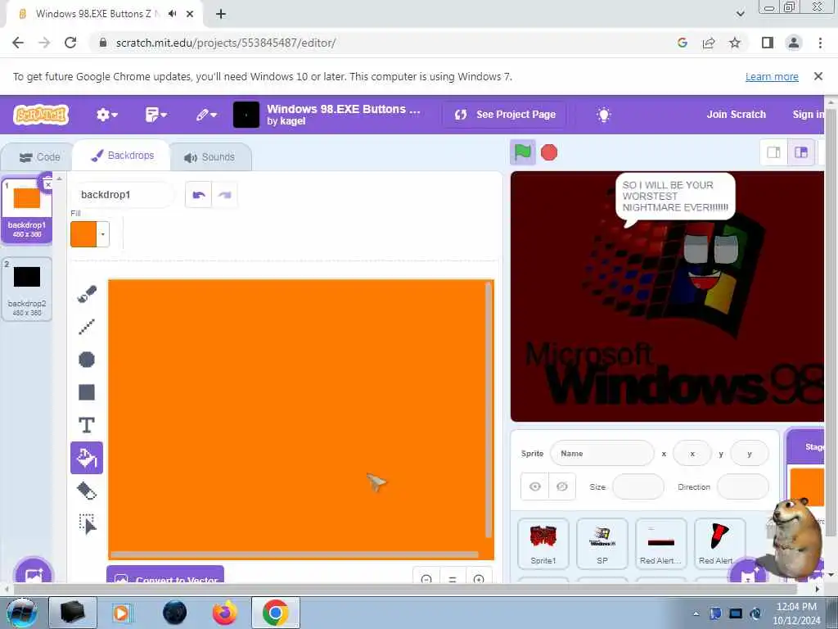838x629 pixels.
Task: Select the Text tool
Action: pos(87,425)
